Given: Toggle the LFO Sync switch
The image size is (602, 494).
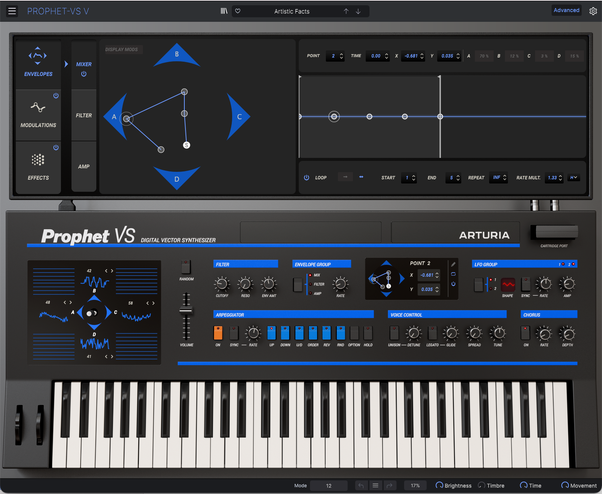Looking at the screenshot, I should (x=526, y=285).
